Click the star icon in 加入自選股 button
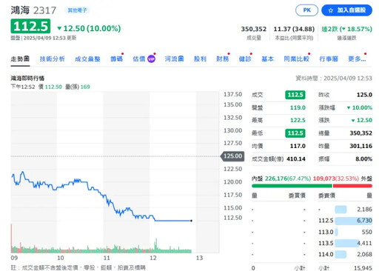 (x=331, y=10)
